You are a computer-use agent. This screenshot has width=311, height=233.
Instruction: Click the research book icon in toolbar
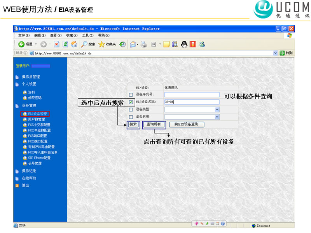[175, 44]
